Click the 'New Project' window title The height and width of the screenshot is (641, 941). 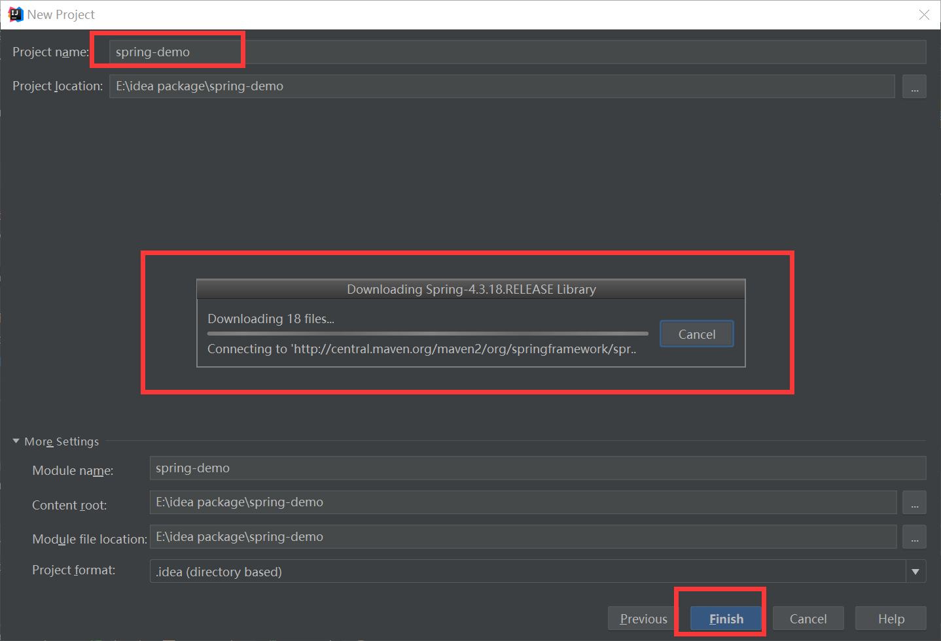click(61, 14)
